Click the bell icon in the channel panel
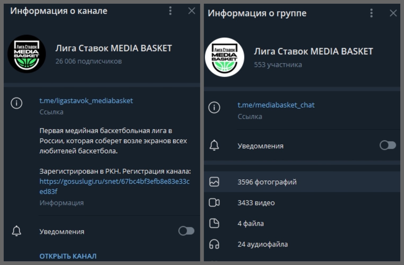Screen dimensions: 404x265 17,231
